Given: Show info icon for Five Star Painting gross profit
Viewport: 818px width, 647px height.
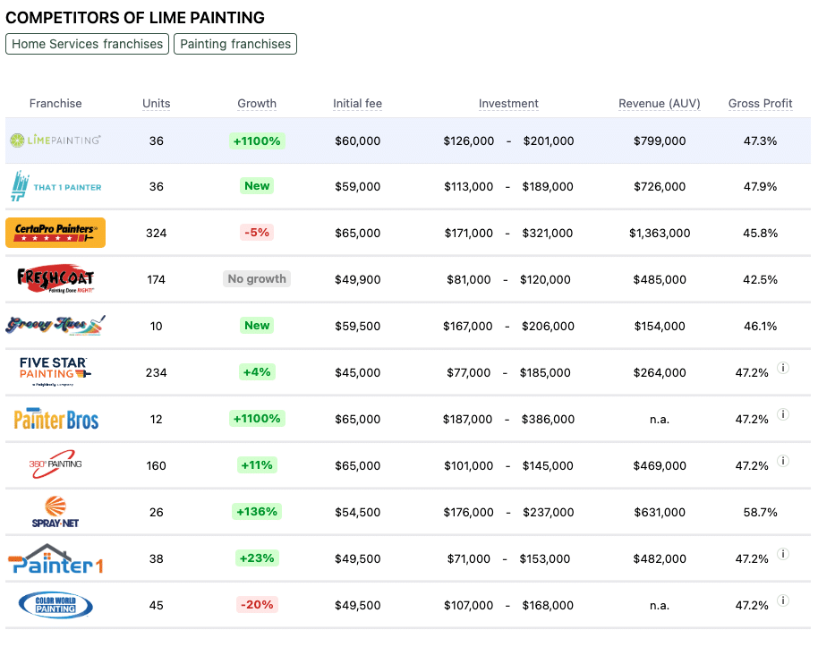Looking at the screenshot, I should pyautogui.click(x=782, y=368).
